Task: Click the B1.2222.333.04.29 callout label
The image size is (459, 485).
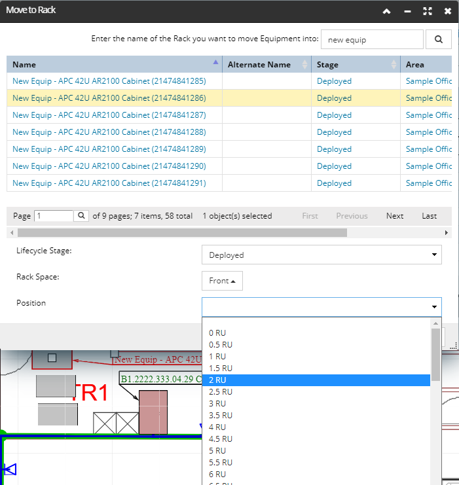Action: (x=161, y=378)
